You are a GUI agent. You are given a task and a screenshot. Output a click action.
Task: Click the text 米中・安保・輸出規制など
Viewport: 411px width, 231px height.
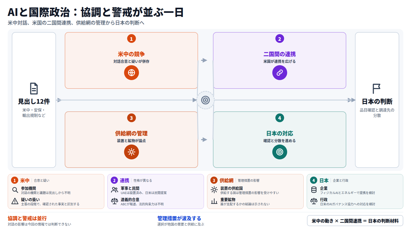[34, 113]
